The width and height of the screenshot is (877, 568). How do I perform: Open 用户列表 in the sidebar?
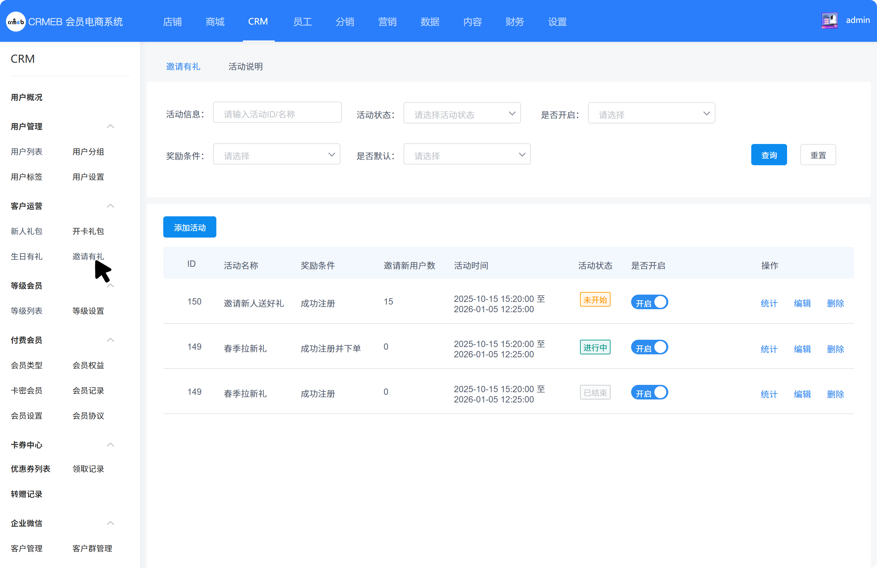point(27,152)
